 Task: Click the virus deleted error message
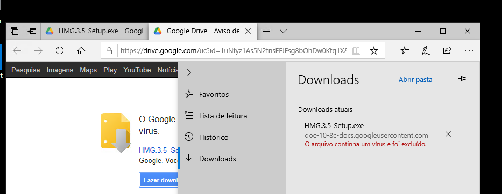pos(366,144)
